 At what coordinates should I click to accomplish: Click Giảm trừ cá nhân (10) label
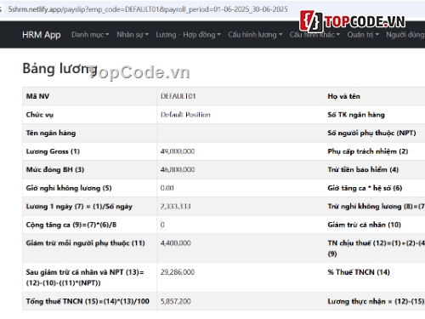tap(364, 225)
